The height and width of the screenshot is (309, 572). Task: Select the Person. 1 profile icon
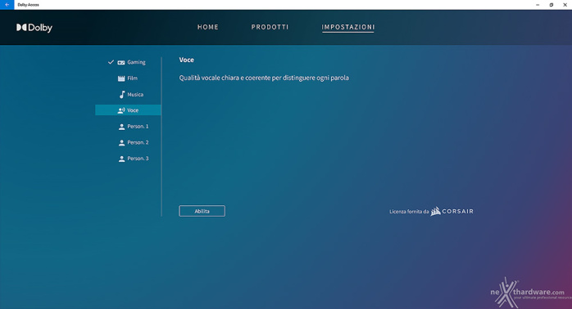[x=121, y=127]
